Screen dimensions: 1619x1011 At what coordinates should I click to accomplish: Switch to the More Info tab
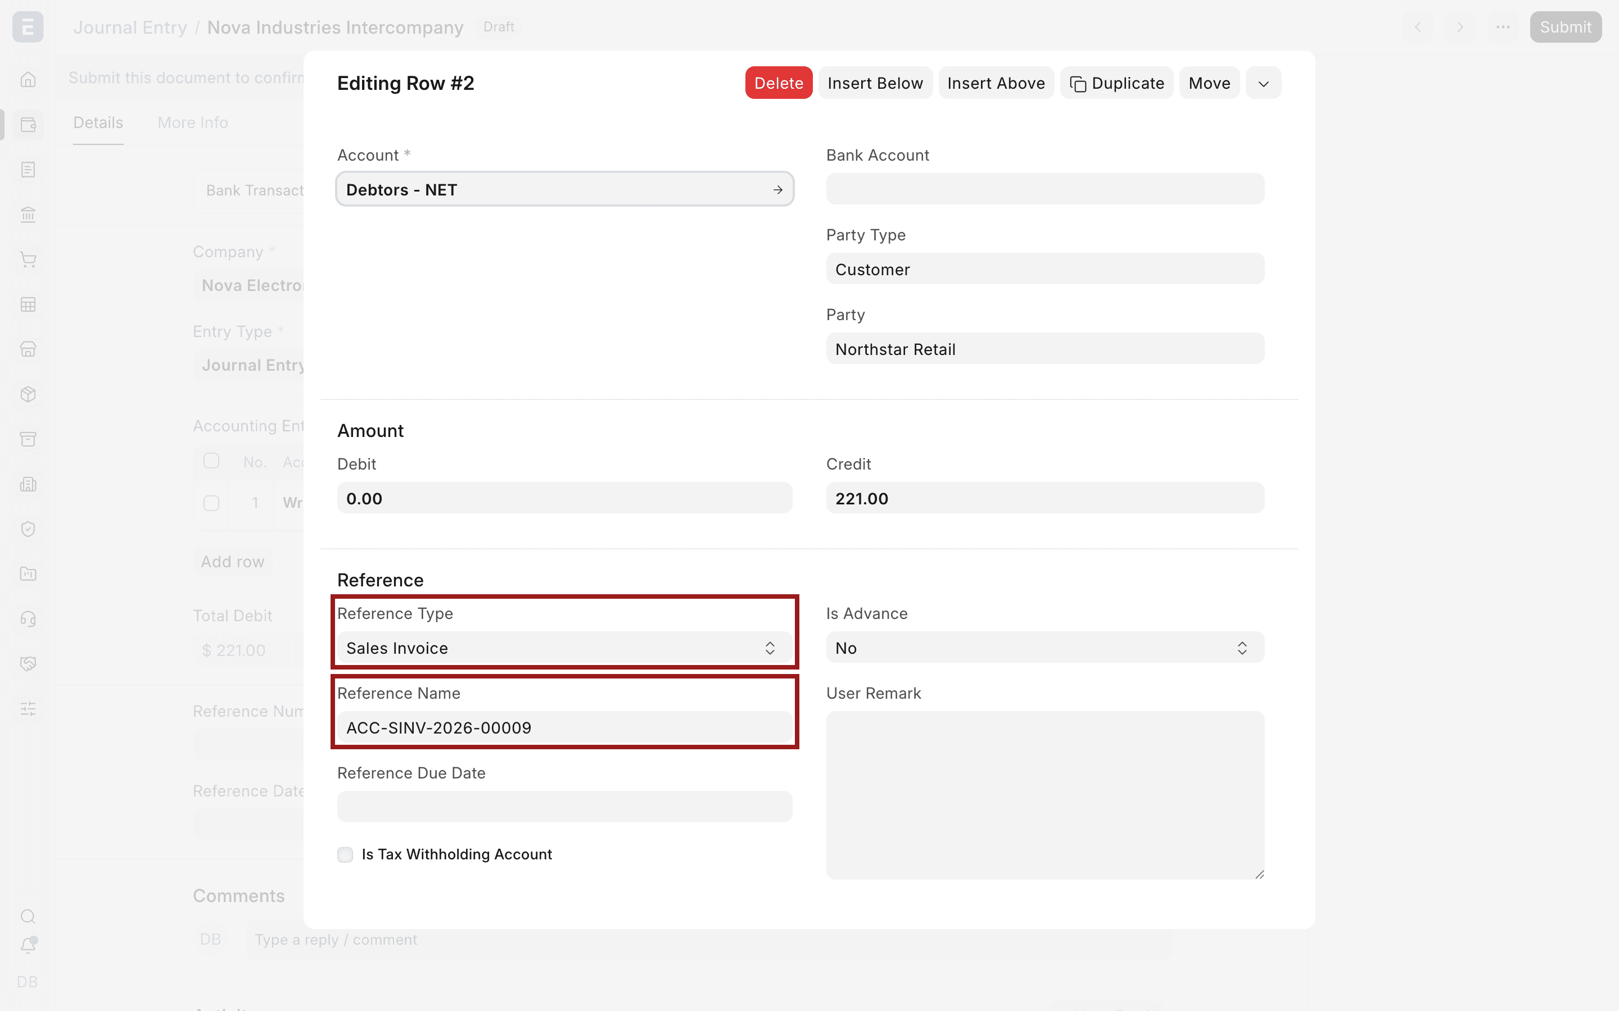tap(193, 123)
